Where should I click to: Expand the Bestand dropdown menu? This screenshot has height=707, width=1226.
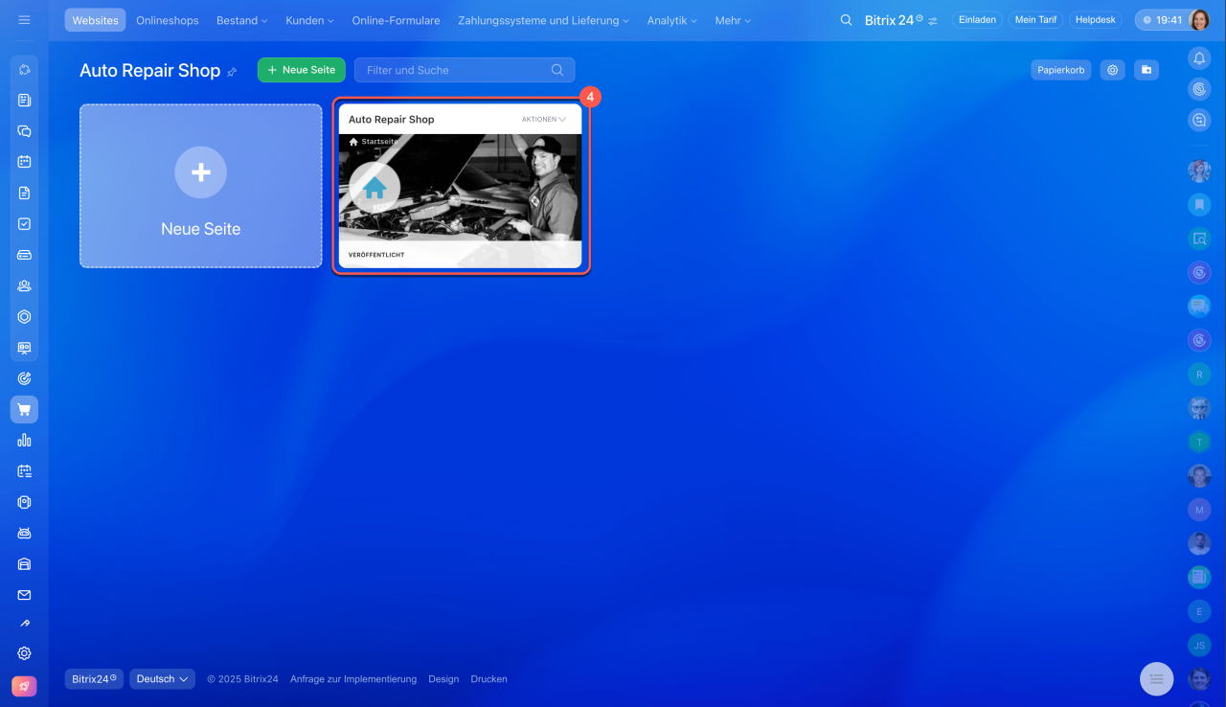tap(242, 20)
